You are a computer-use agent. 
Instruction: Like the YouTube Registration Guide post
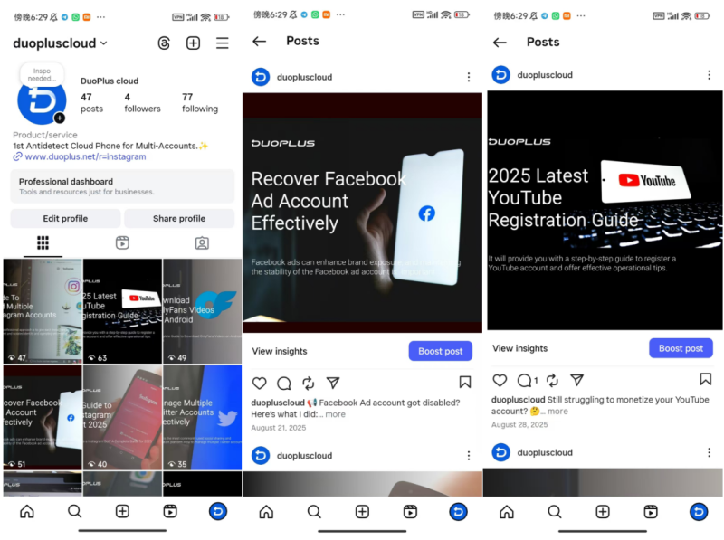coord(500,380)
